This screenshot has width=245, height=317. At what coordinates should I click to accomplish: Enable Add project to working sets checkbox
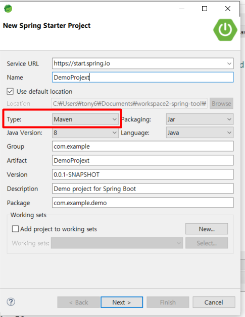15,229
